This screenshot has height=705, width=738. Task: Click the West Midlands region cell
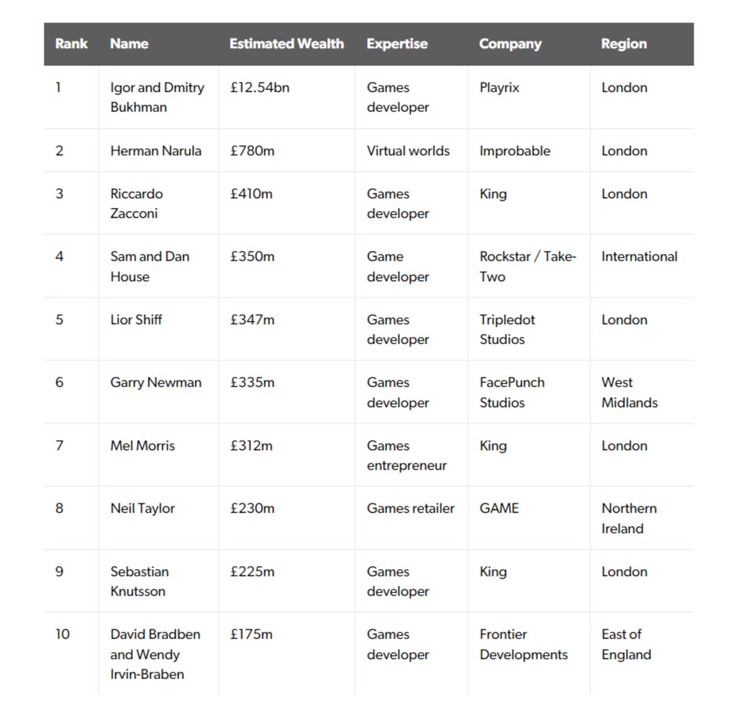[629, 392]
